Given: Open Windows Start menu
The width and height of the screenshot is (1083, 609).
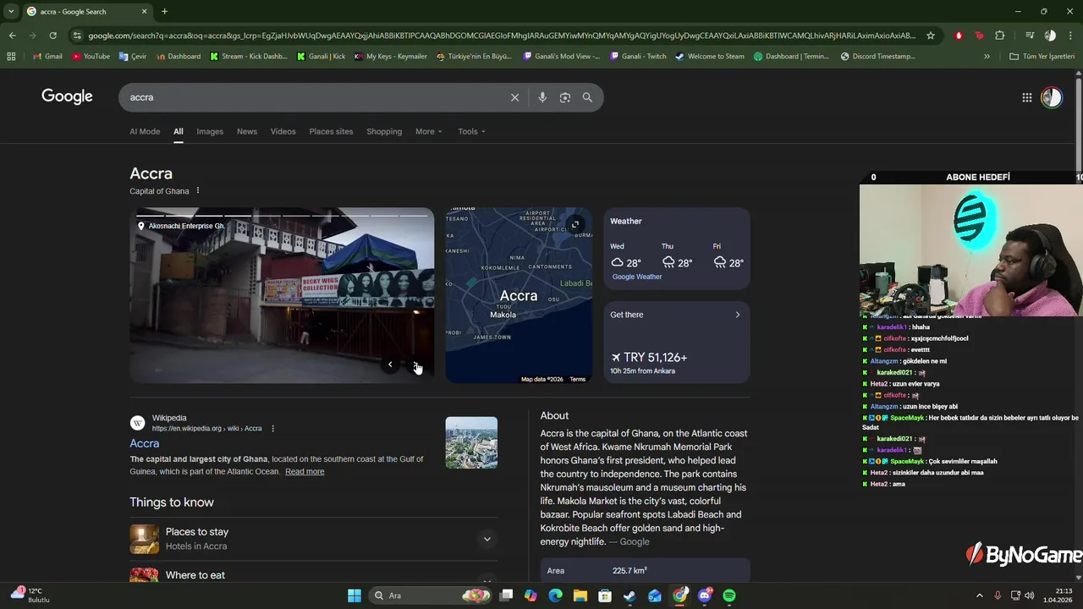Looking at the screenshot, I should [355, 595].
